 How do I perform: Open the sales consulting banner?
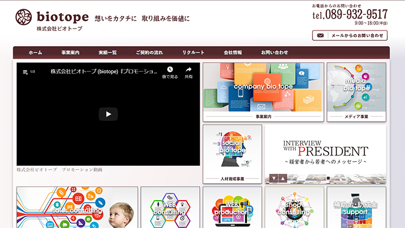coord(77,207)
